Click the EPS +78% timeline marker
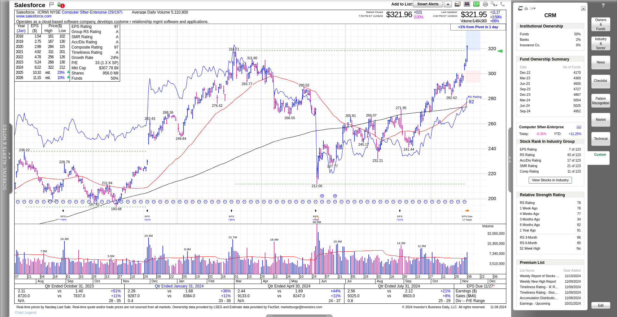The width and height of the screenshot is (617, 317). 63,218
